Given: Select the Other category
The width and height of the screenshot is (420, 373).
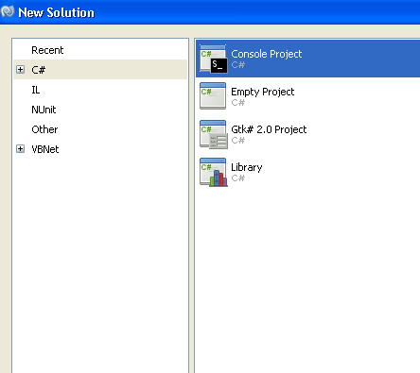Looking at the screenshot, I should pyautogui.click(x=44, y=129).
